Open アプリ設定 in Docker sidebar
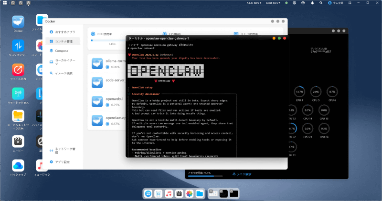382x201 pixels. coord(63,162)
